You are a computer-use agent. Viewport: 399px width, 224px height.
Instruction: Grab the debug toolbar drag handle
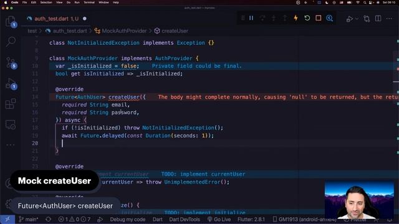click(243, 18)
